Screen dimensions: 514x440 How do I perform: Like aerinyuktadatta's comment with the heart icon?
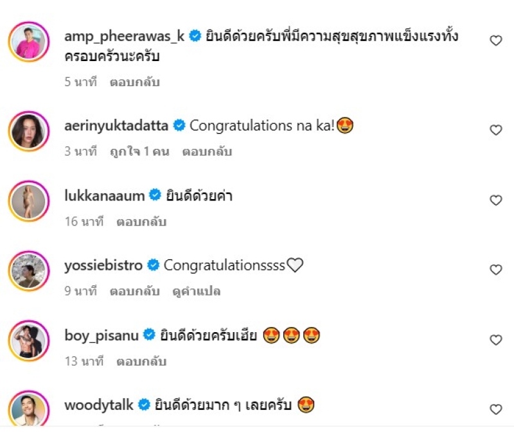tap(495, 130)
